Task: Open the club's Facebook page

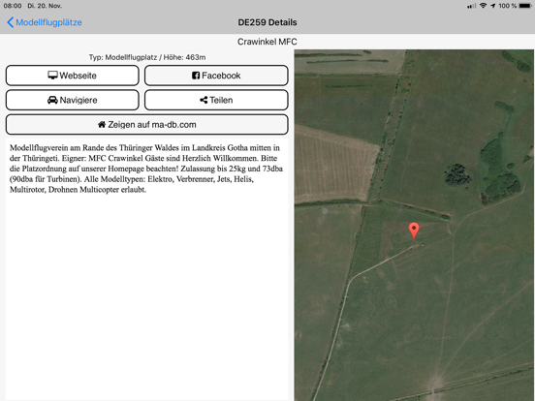Action: (x=216, y=76)
